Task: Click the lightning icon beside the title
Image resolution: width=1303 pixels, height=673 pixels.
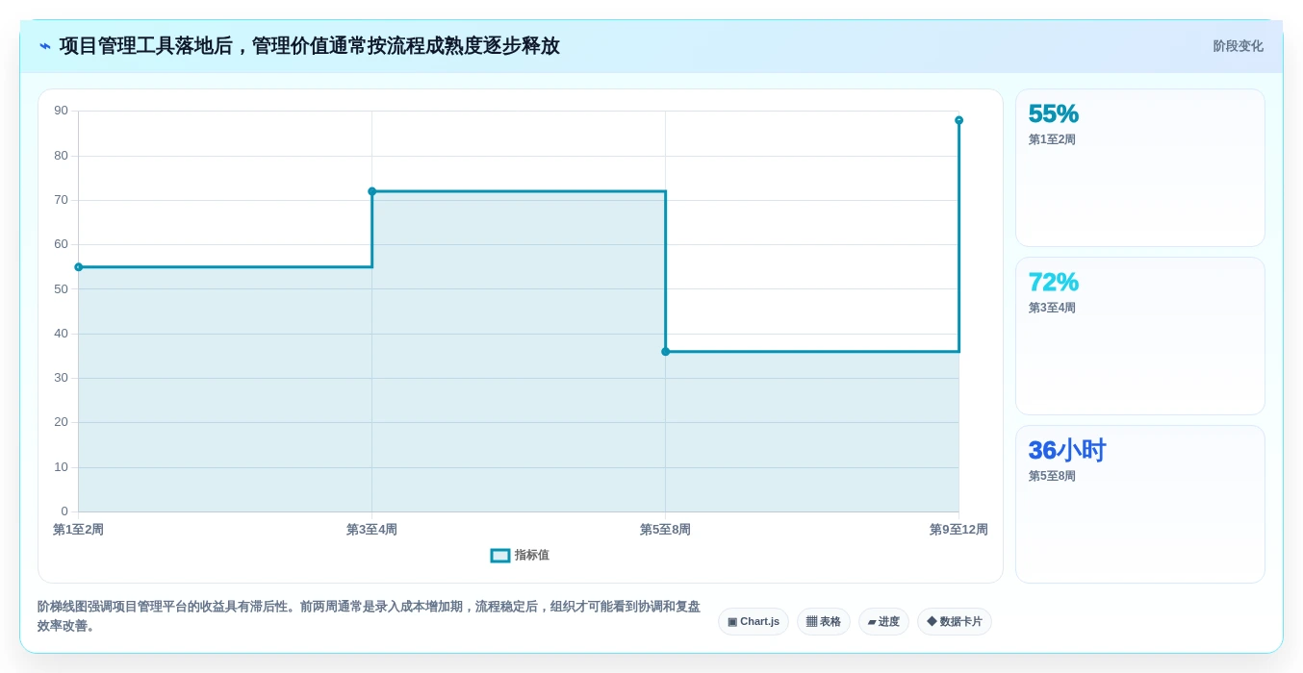Action: tap(45, 46)
